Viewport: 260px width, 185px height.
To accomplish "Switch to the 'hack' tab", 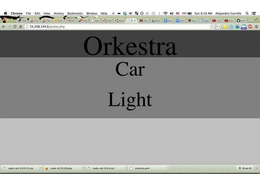I will point(95,21).
